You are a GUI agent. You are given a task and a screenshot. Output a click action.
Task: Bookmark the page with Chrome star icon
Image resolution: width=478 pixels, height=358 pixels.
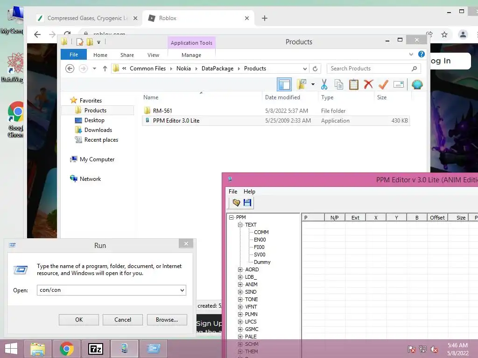[444, 34]
